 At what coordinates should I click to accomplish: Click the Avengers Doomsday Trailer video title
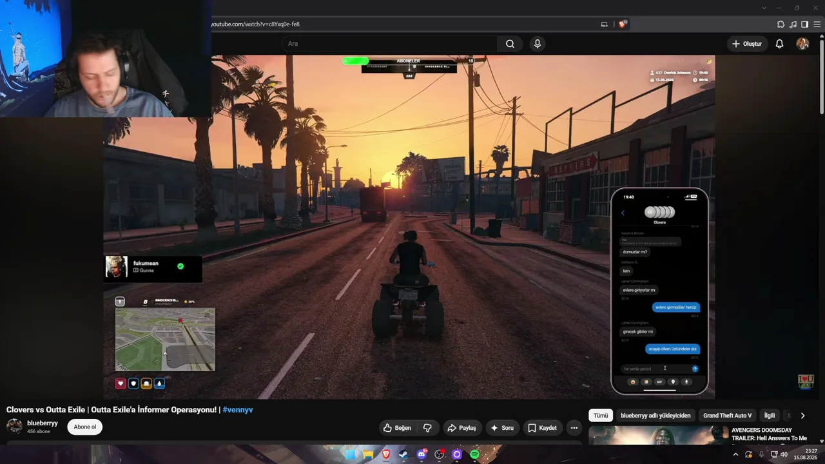(x=769, y=434)
